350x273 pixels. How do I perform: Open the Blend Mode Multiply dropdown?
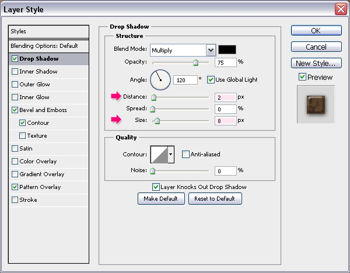pos(183,50)
